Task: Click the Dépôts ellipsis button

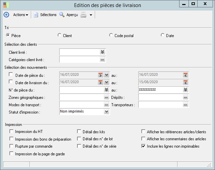Action: click(x=186, y=97)
